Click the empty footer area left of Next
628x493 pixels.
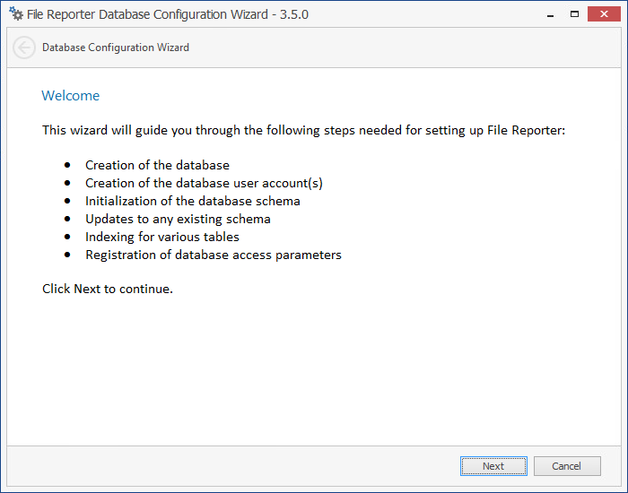(224, 466)
